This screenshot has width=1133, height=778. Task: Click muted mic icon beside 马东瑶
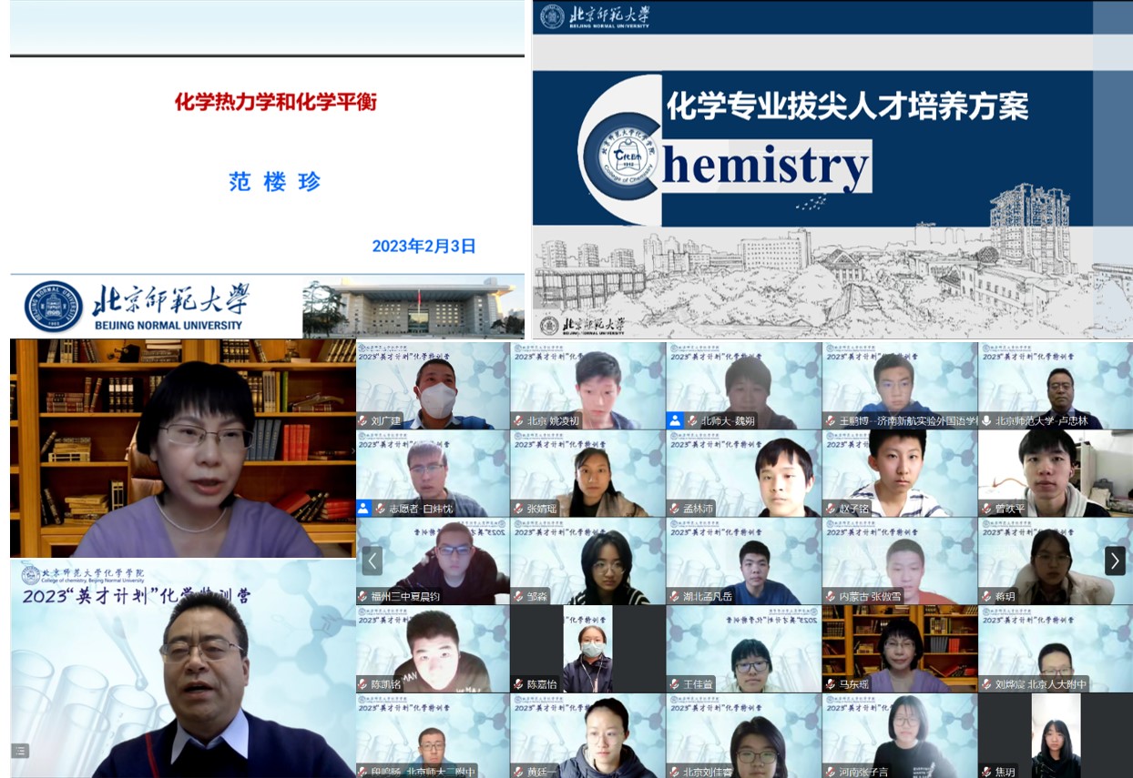coord(831,684)
